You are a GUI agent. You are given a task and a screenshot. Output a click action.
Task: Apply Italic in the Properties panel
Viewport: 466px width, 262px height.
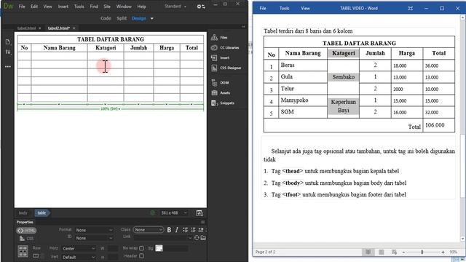tap(176, 230)
